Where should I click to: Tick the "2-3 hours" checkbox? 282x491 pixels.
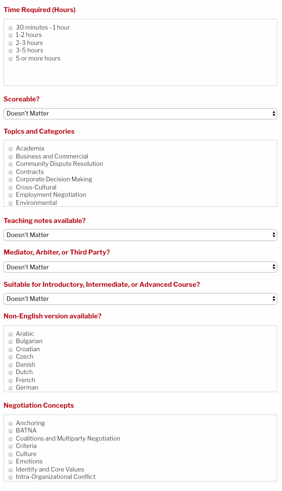(x=11, y=43)
